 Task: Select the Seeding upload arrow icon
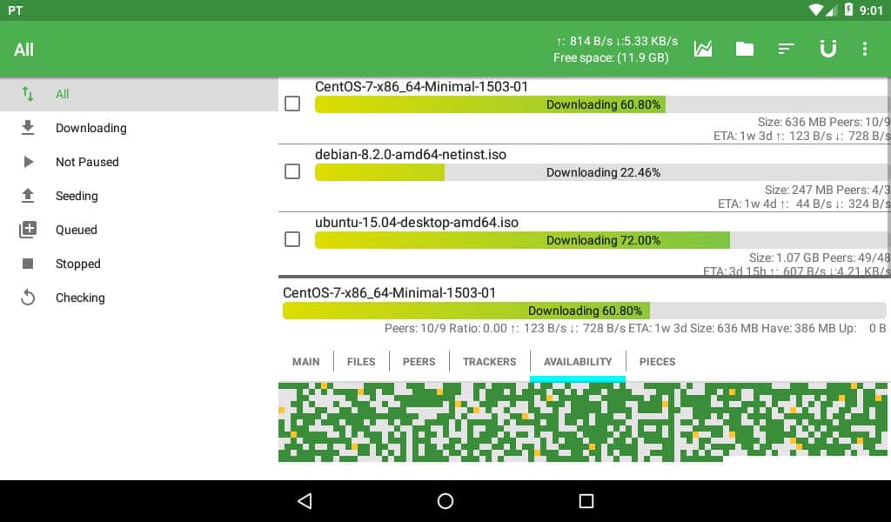click(x=28, y=196)
